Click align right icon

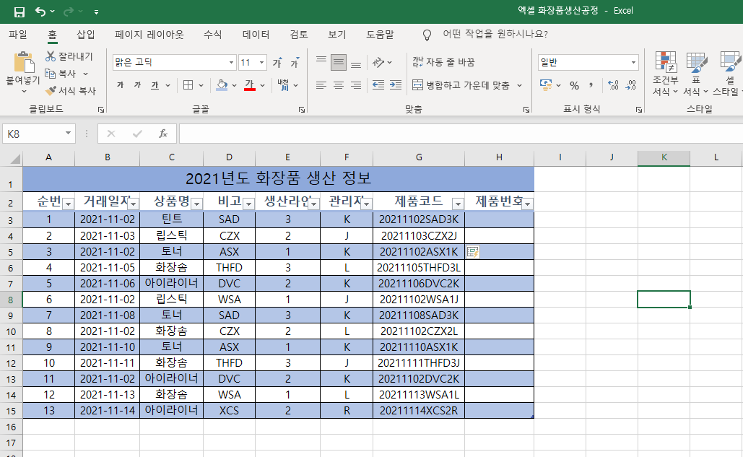pos(356,85)
